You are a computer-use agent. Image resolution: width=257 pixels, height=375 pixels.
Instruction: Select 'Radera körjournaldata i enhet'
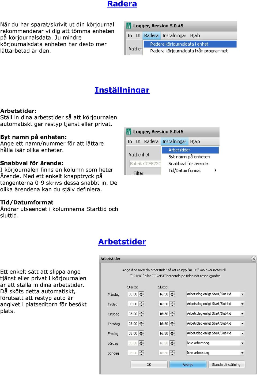[x=190, y=44]
